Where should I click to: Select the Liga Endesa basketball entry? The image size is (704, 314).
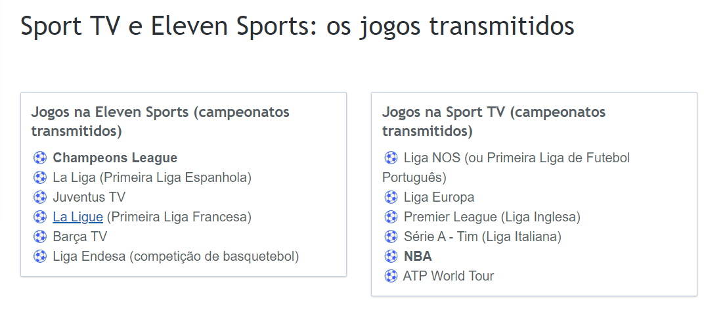click(x=175, y=256)
